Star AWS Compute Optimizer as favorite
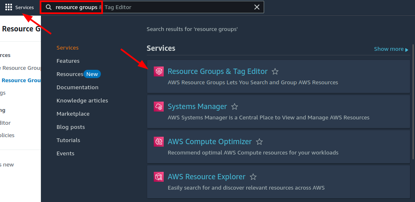The width and height of the screenshot is (415, 202). point(259,142)
